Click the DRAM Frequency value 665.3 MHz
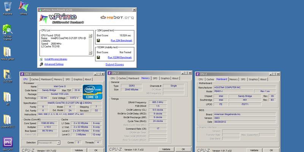304x152 pixels. tap(158, 102)
